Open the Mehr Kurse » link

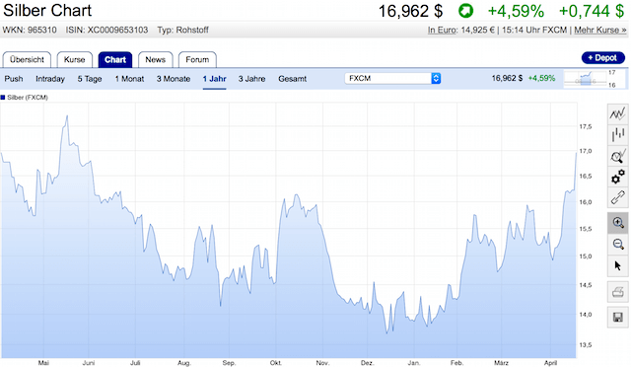(x=600, y=30)
